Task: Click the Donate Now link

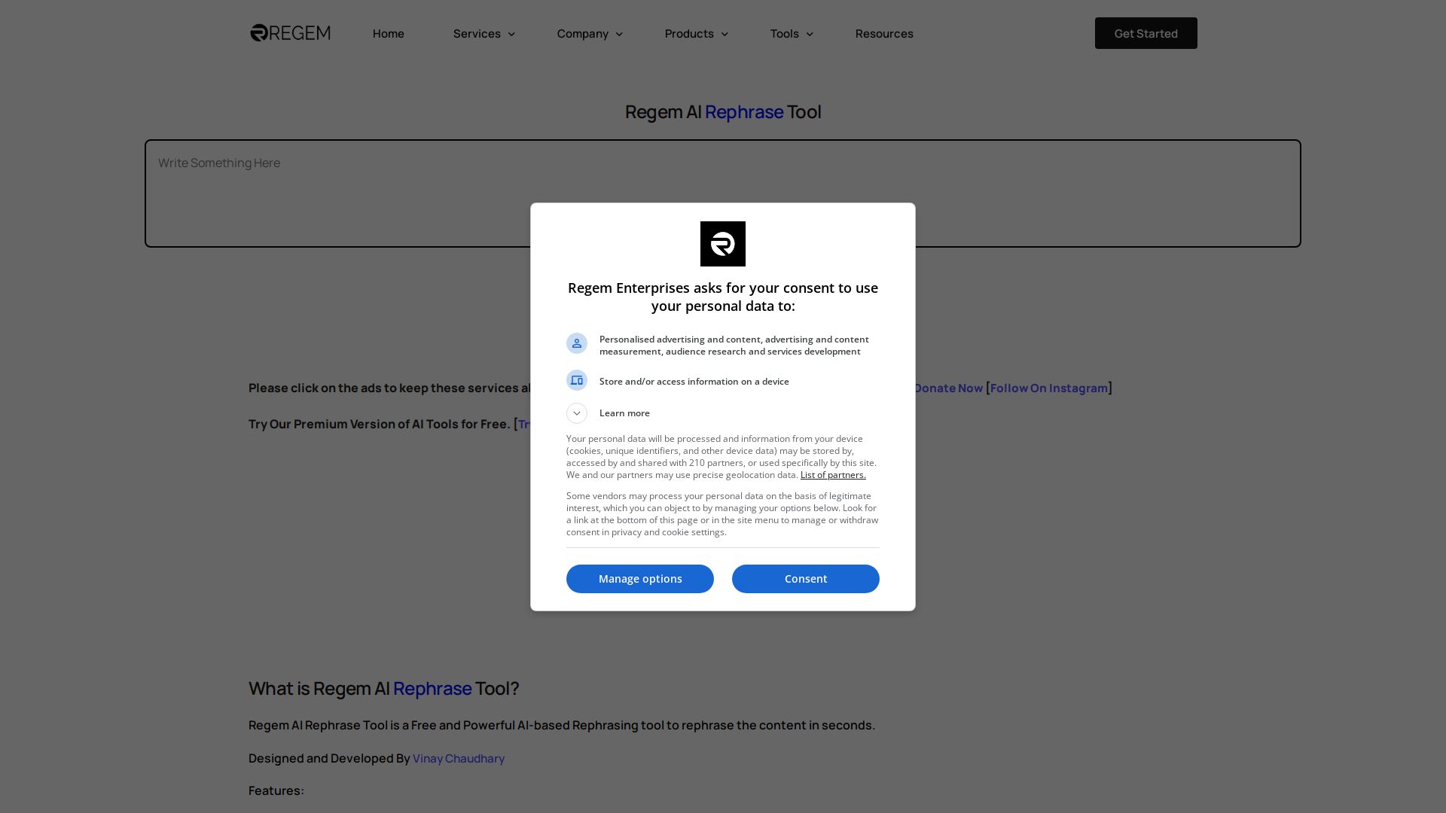Action: point(947,388)
